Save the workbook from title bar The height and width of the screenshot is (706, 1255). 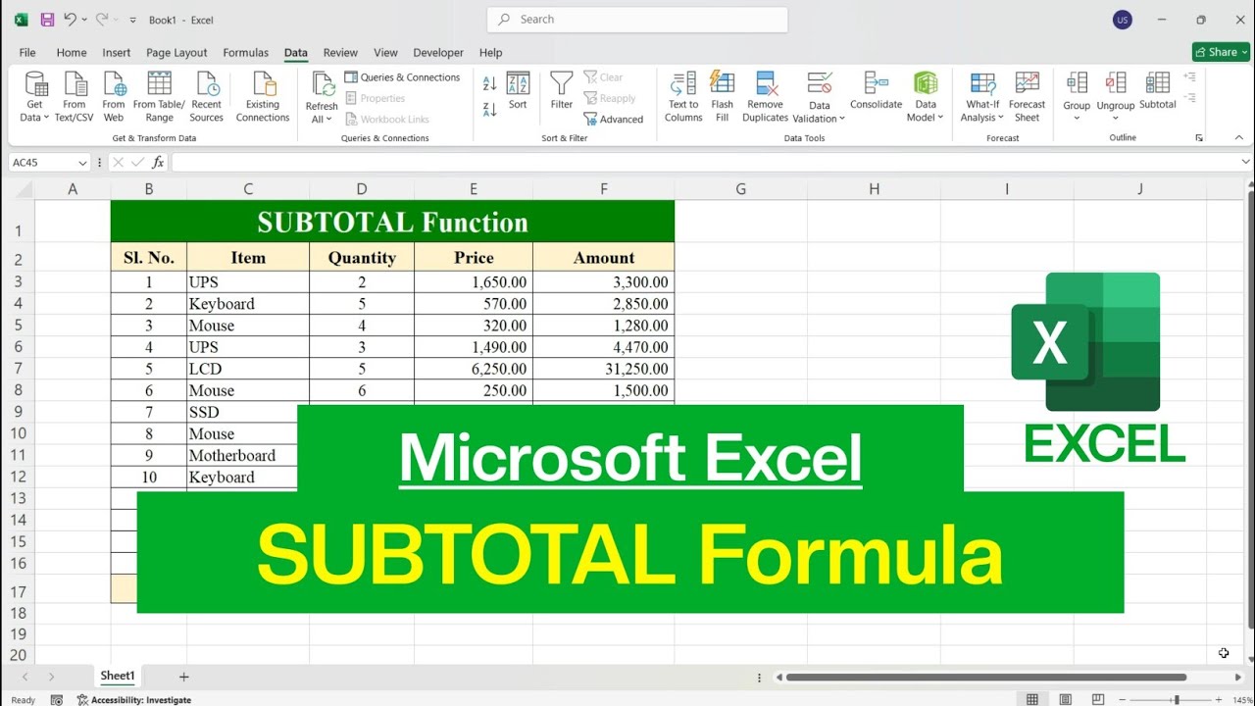45,20
